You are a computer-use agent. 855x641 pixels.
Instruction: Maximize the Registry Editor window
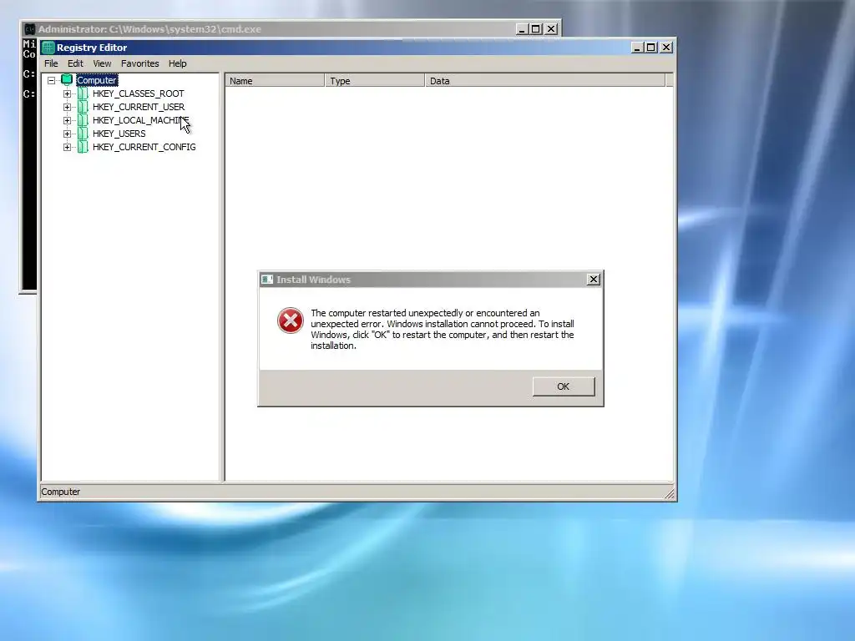650,48
